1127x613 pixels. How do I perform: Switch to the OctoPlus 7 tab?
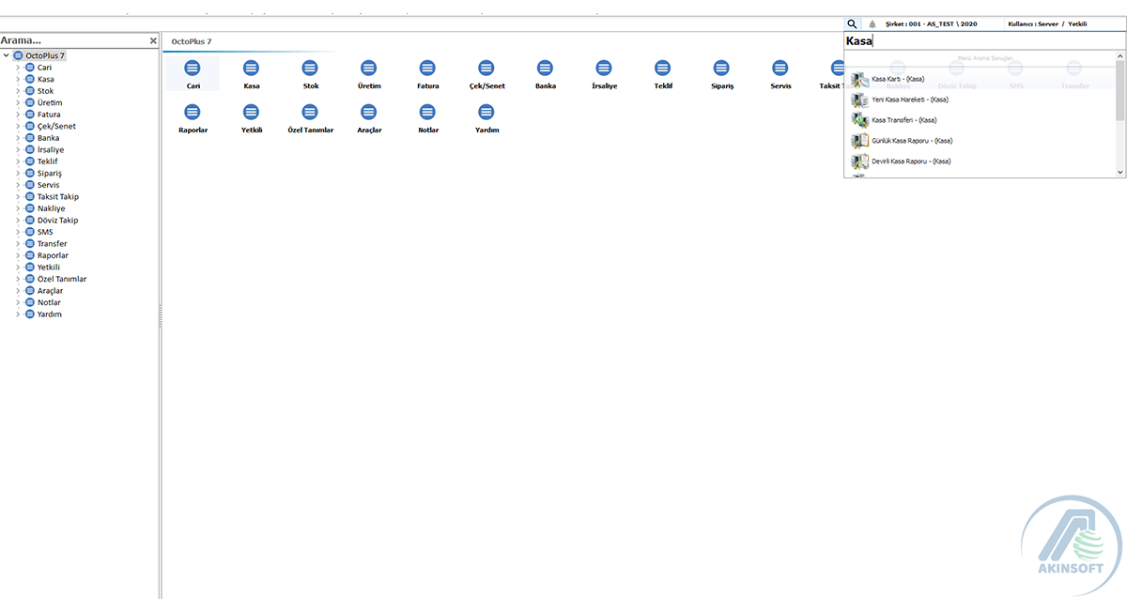192,42
